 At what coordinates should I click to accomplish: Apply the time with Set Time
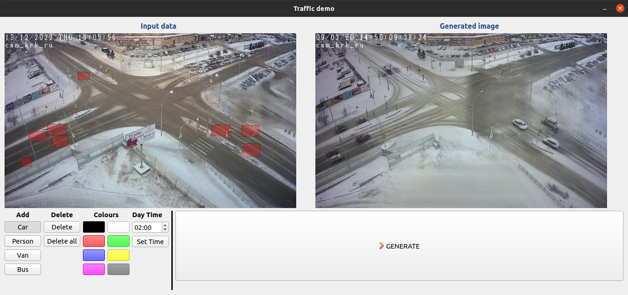(x=150, y=241)
